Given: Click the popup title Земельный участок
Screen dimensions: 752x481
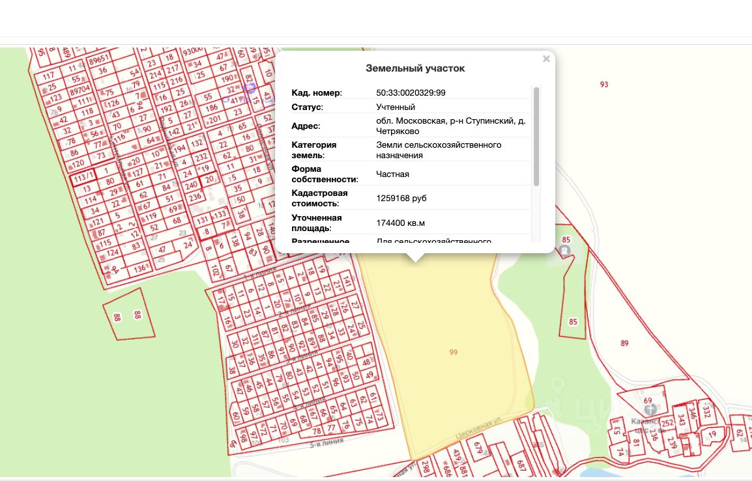Looking at the screenshot, I should [x=415, y=68].
